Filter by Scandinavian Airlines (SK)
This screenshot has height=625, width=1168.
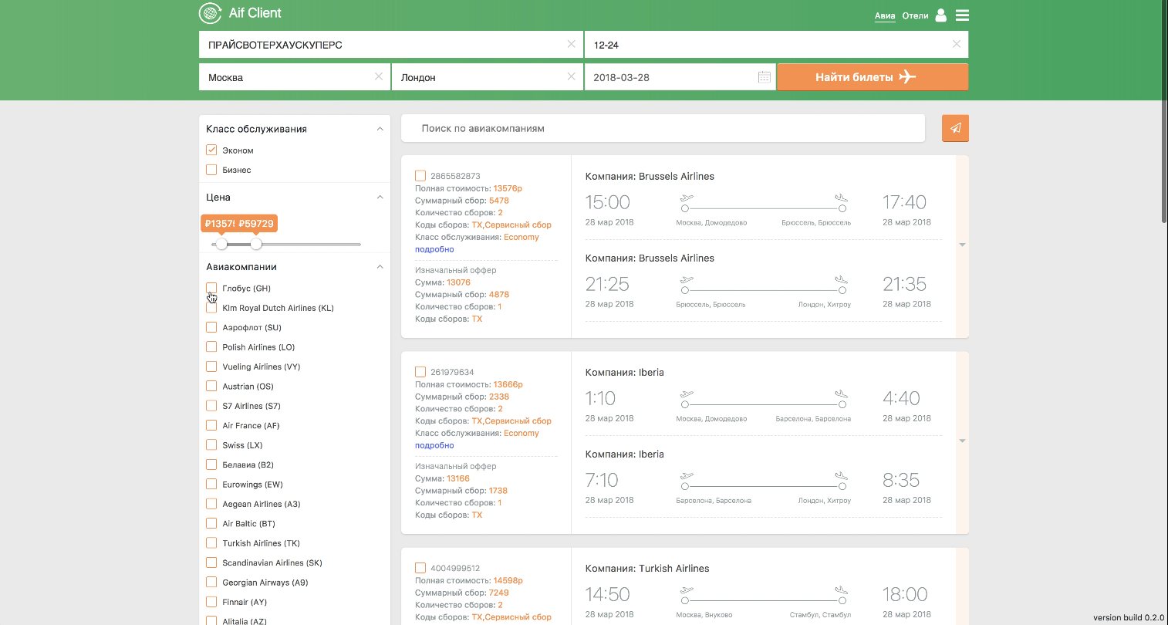(211, 562)
